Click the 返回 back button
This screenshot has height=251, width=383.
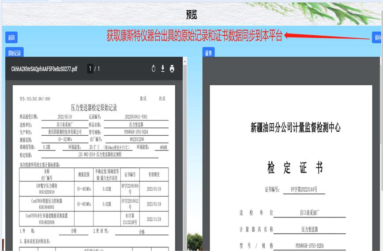point(11,37)
